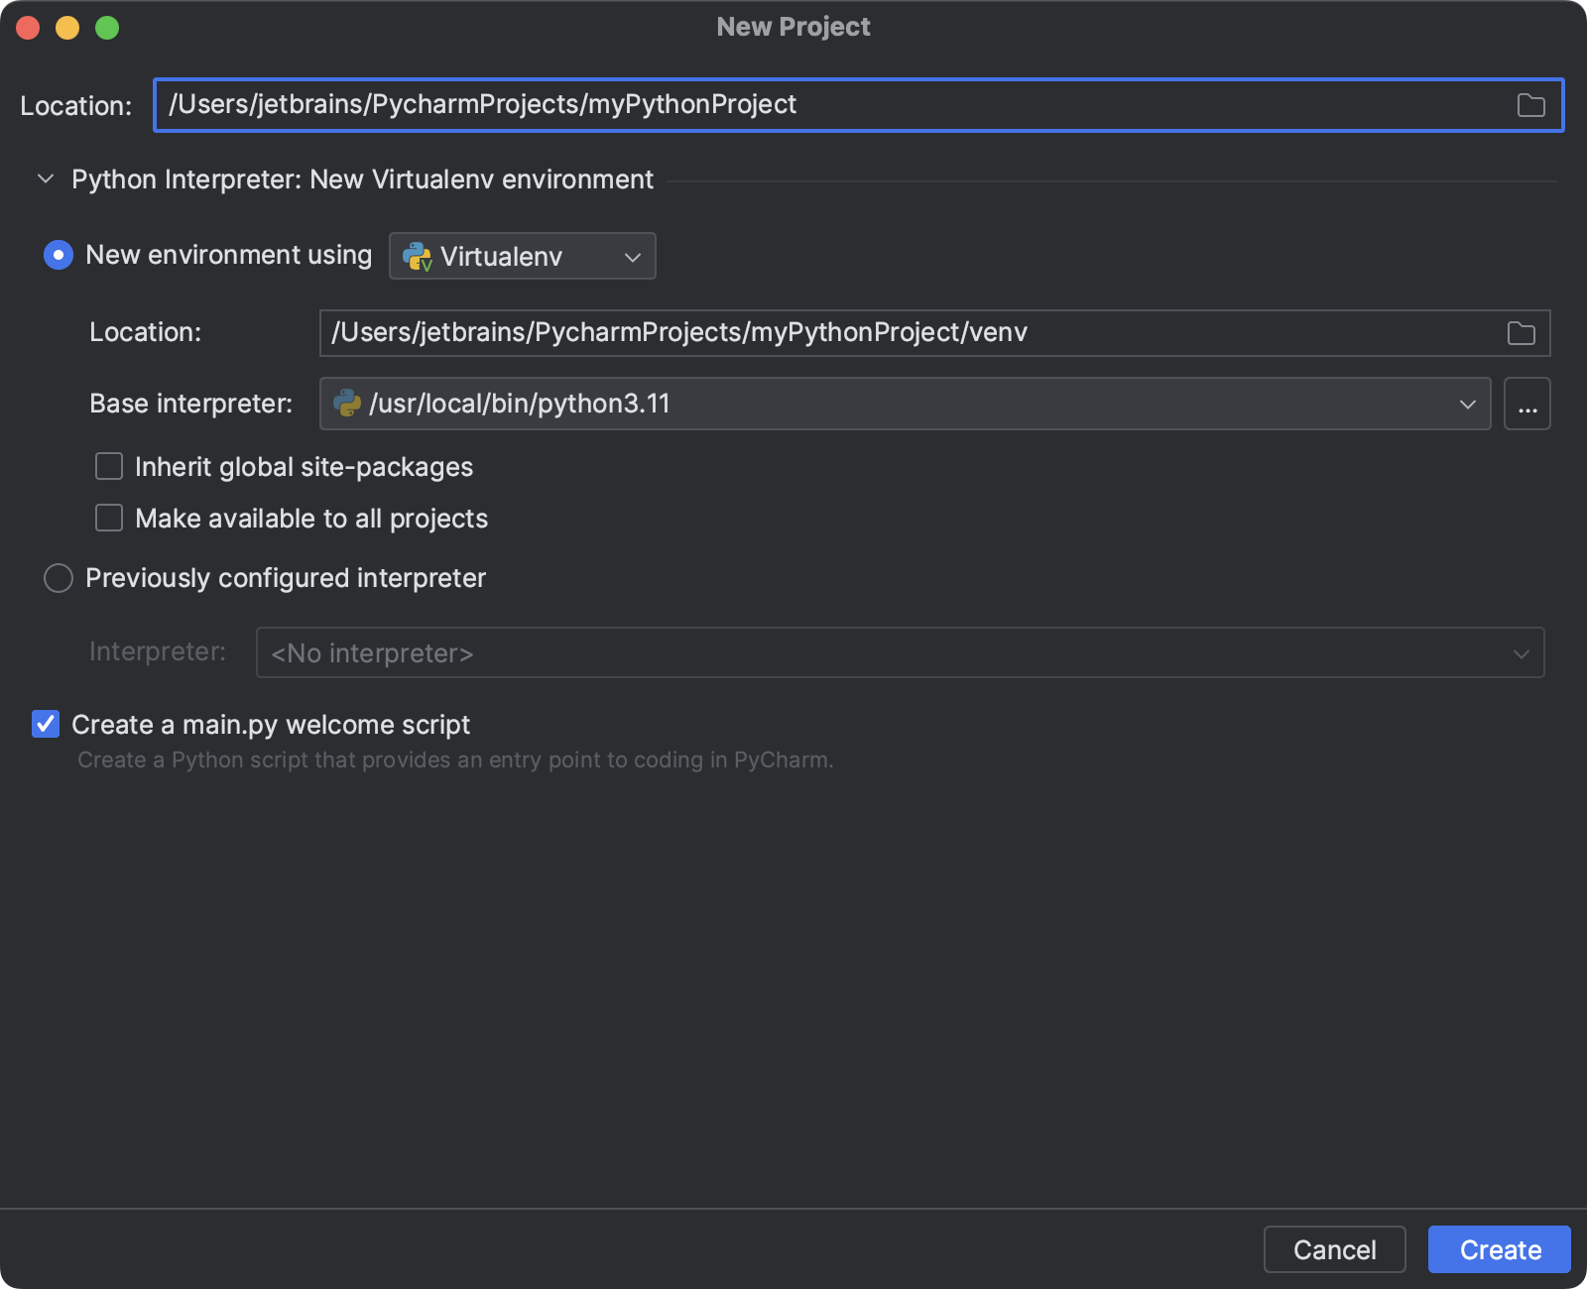Click into the venv Location path field
Viewport: 1587px width, 1289px height.
(893, 333)
